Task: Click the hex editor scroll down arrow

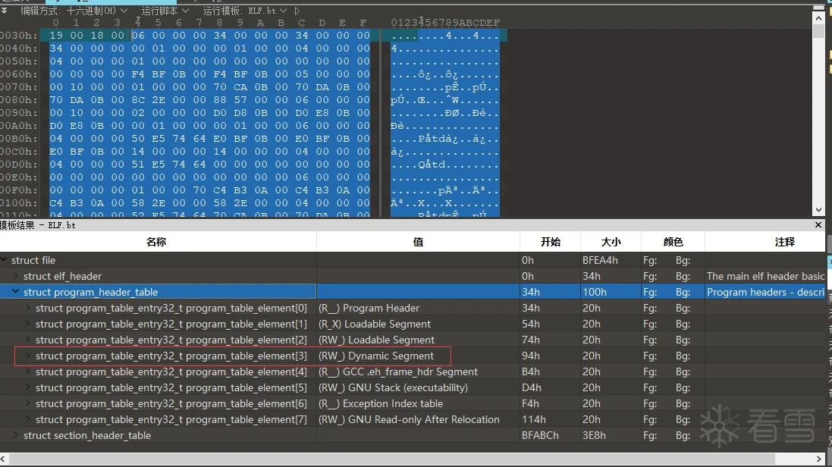Action: coord(818,210)
